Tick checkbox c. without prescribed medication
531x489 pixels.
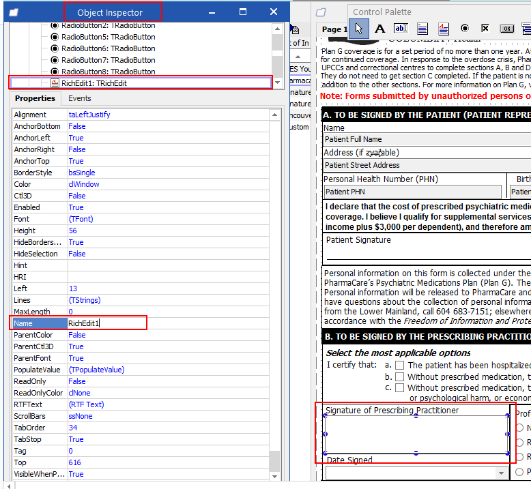click(400, 387)
